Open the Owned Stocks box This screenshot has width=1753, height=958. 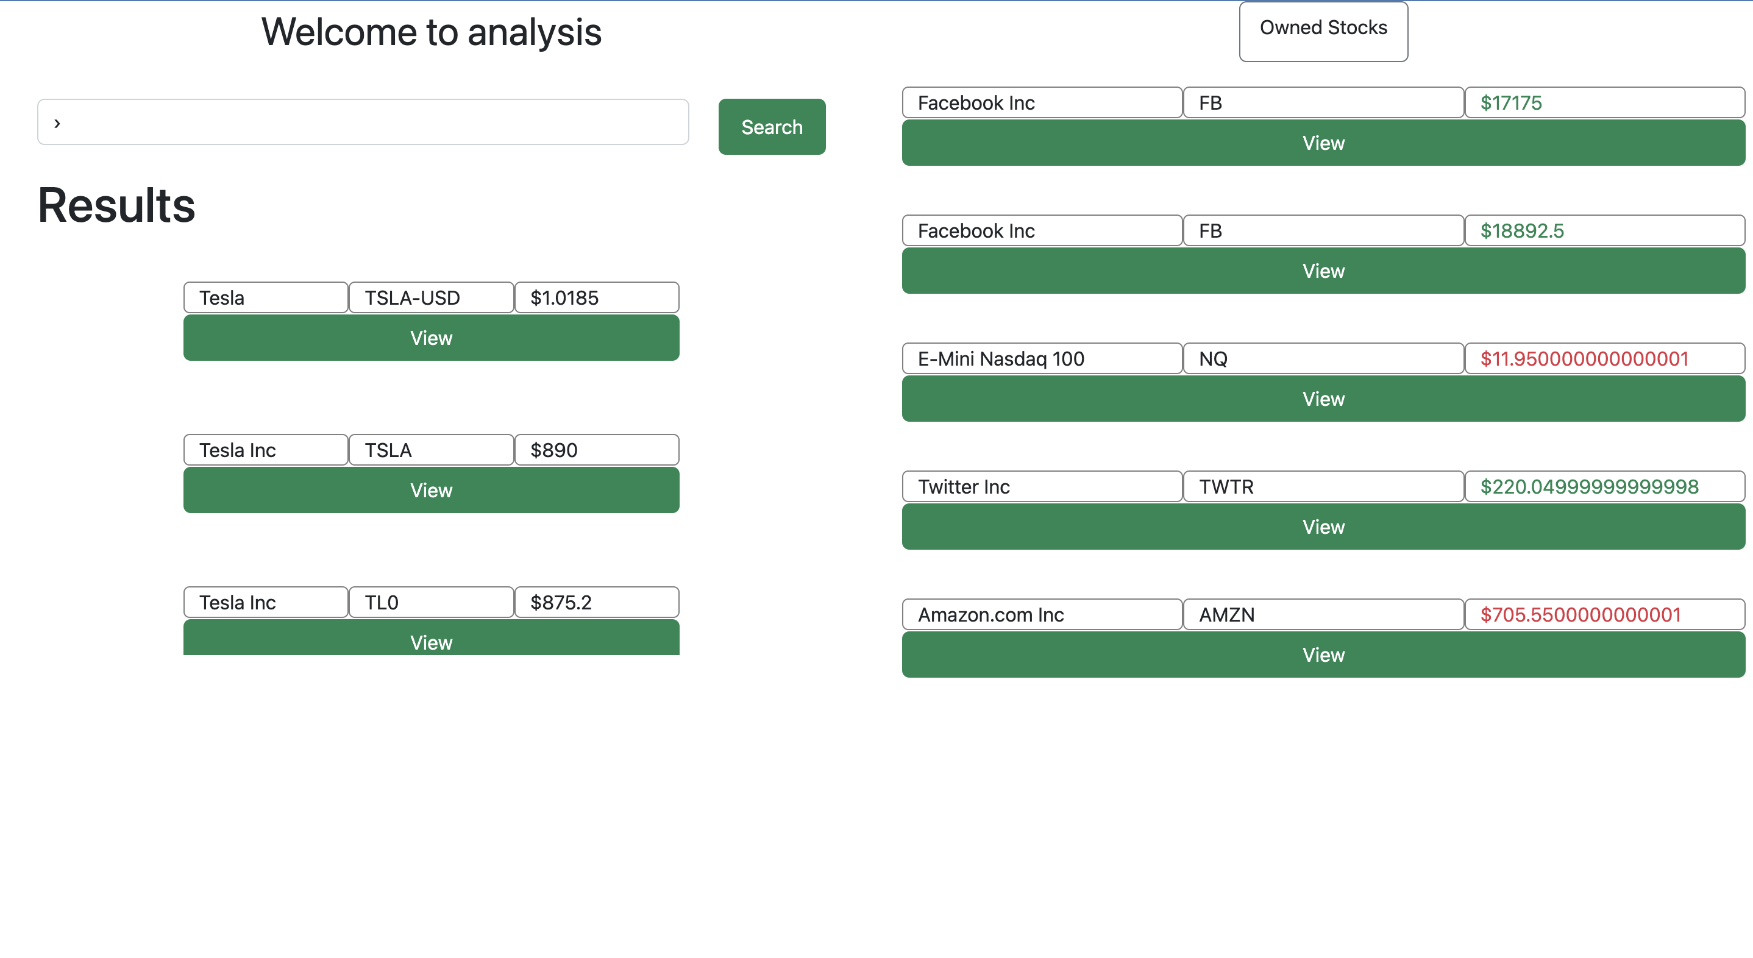coord(1323,30)
